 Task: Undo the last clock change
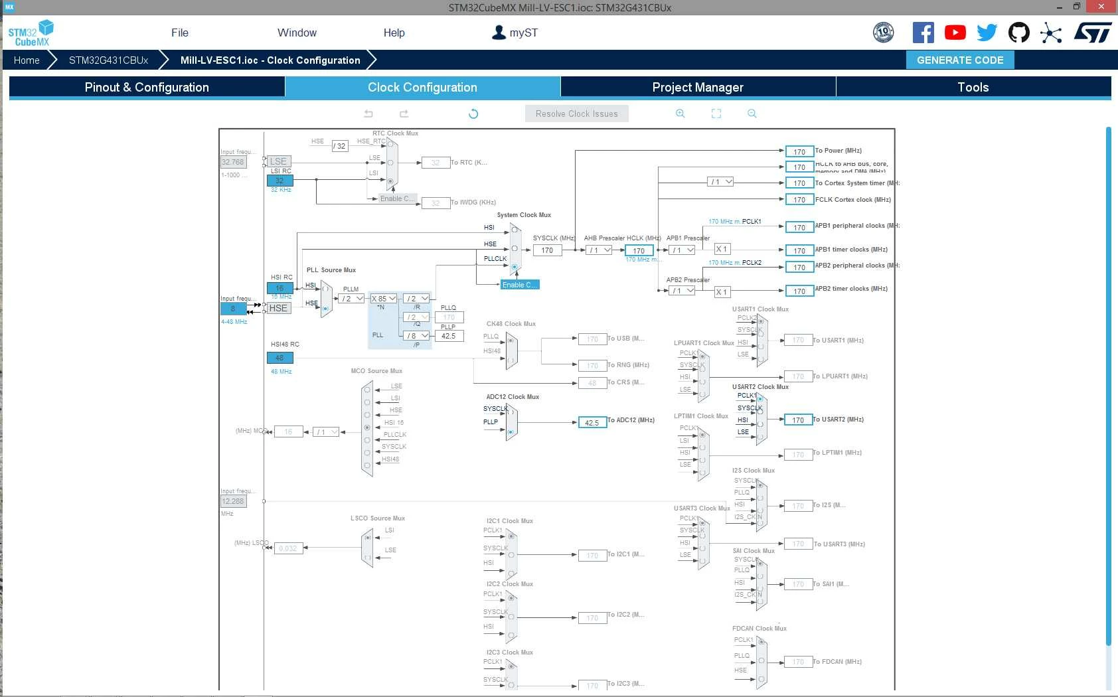[368, 114]
